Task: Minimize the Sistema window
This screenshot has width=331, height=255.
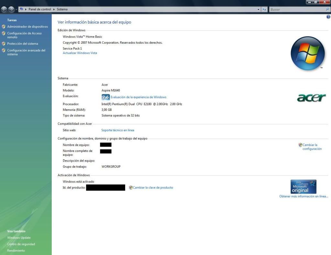Action: tap(309, 2)
